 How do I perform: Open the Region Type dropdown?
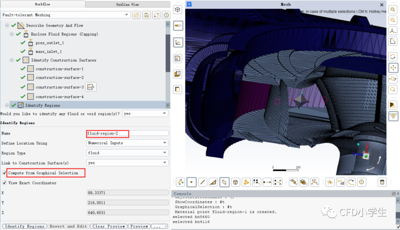127,153
